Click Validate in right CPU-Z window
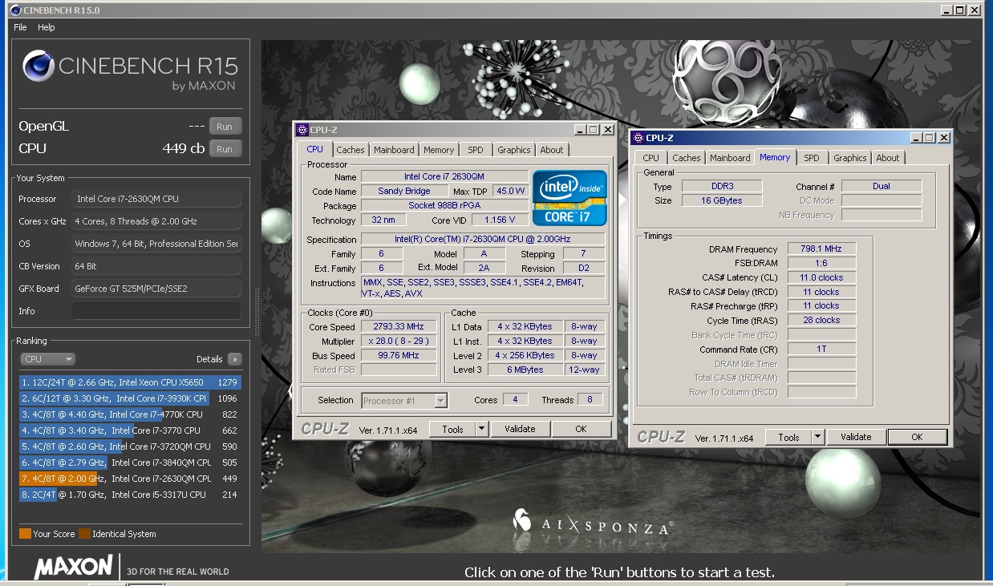 tap(856, 437)
